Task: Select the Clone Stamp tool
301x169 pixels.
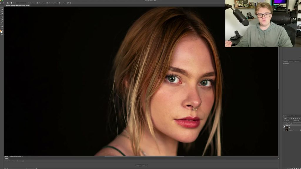Action: tap(2, 16)
